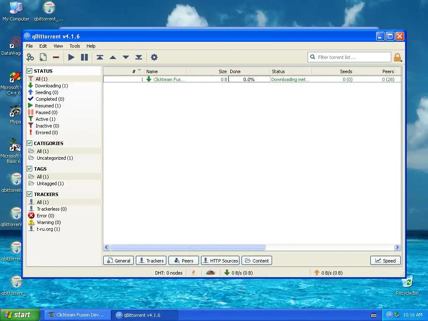
Task: Click the search magnifier icon in filter box
Action: 313,57
